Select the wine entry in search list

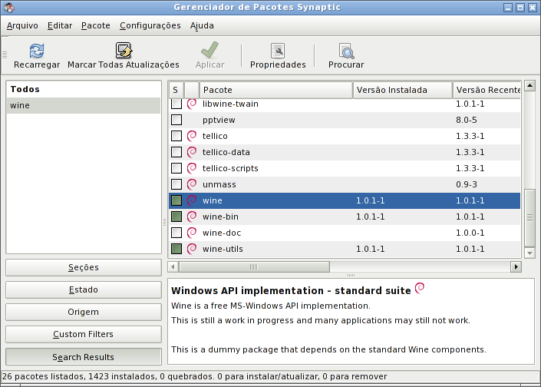[84, 105]
